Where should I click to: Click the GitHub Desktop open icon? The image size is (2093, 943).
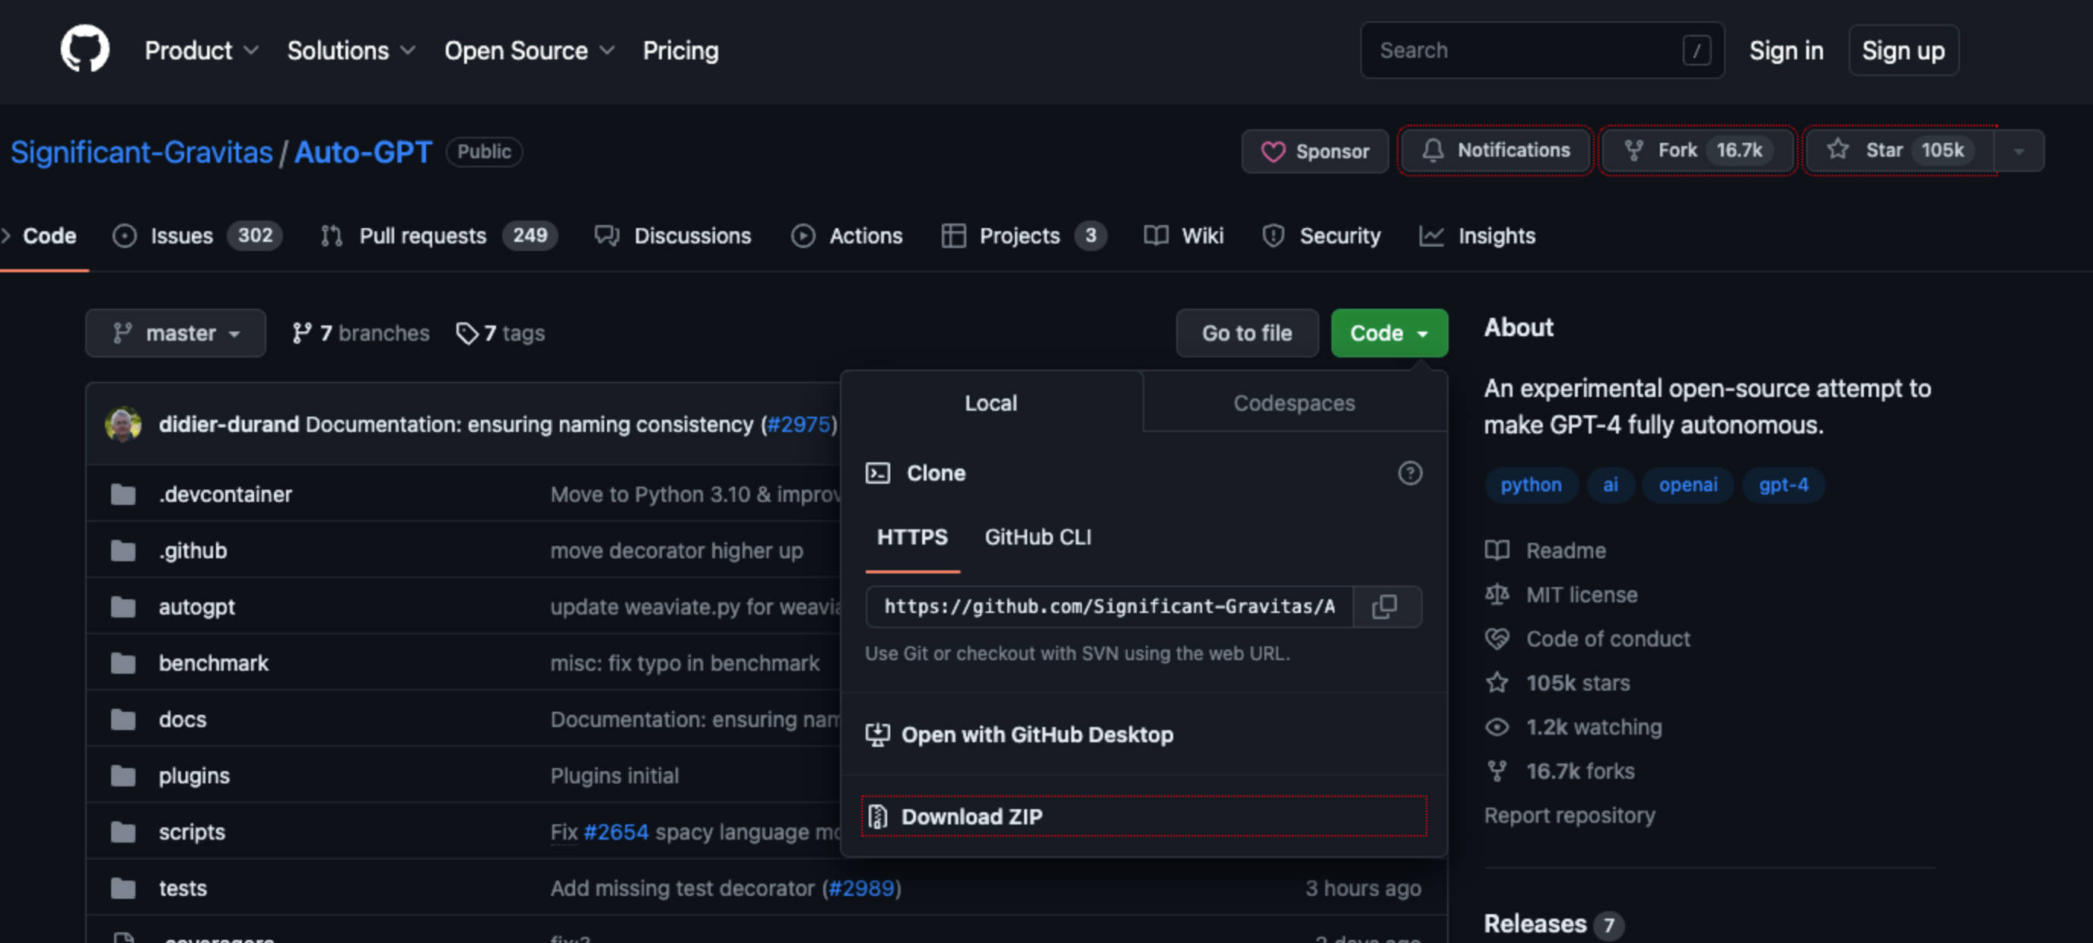click(x=877, y=735)
